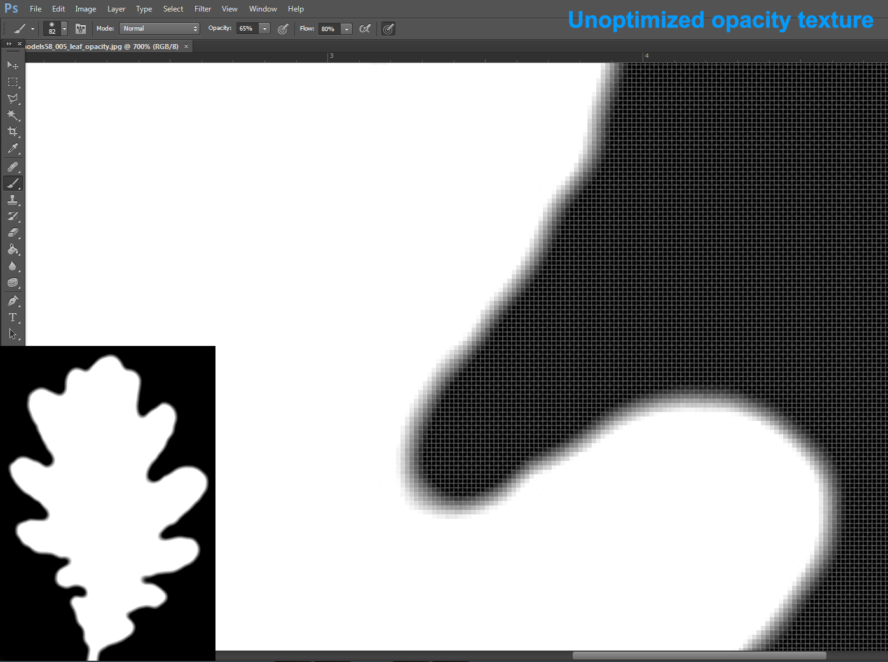Open the Select menu
The width and height of the screenshot is (888, 662).
pyautogui.click(x=173, y=8)
